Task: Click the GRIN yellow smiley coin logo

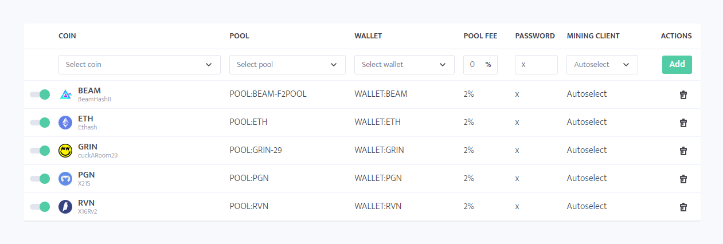Action: [x=65, y=151]
